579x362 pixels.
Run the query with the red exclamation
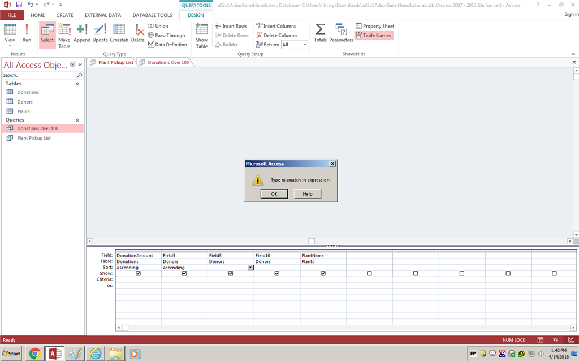coord(27,33)
